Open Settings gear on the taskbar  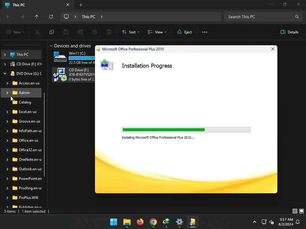[x=179, y=222]
